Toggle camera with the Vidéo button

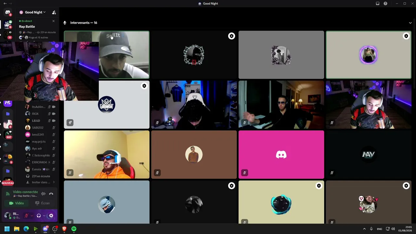click(x=17, y=203)
